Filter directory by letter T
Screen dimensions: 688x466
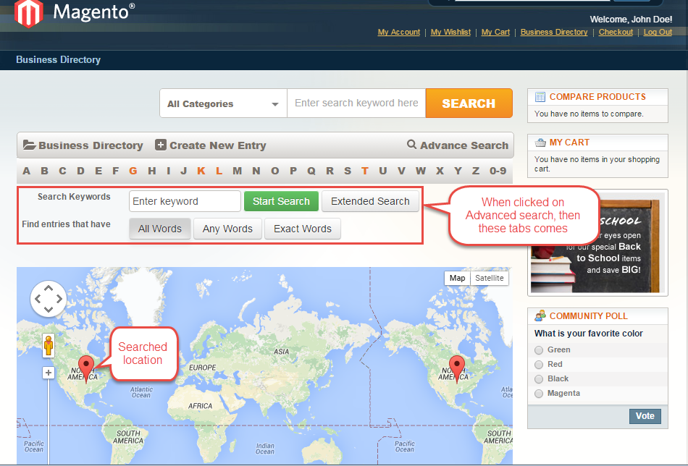(364, 171)
